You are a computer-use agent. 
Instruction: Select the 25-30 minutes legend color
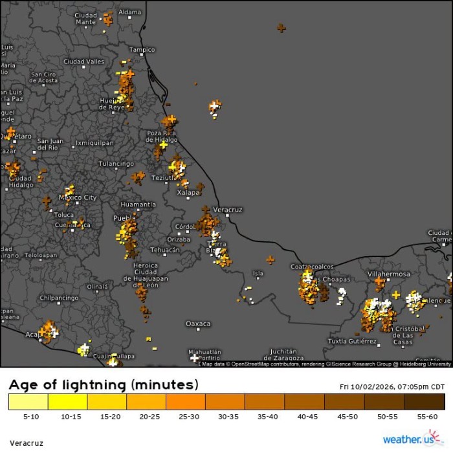[x=186, y=402]
